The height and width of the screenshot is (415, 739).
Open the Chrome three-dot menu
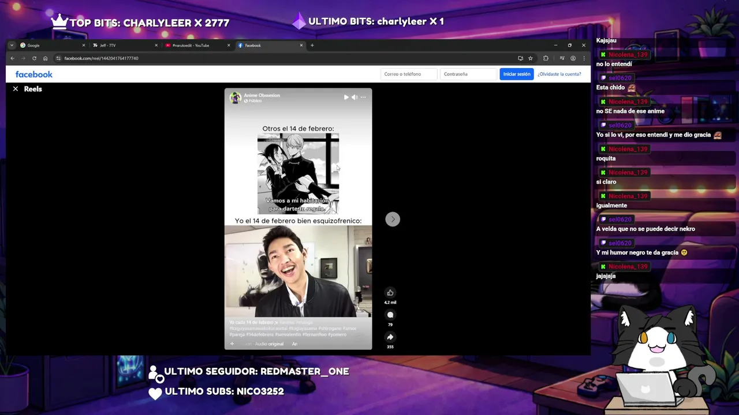(584, 58)
